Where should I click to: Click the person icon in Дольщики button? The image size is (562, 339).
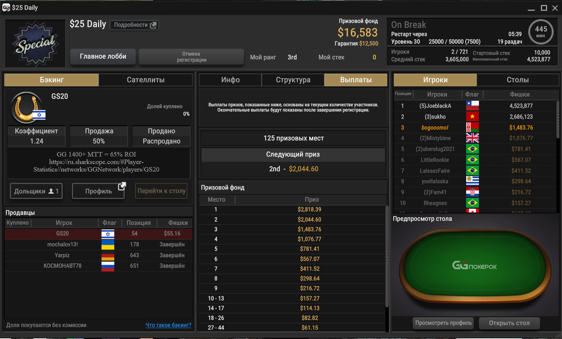[51, 191]
